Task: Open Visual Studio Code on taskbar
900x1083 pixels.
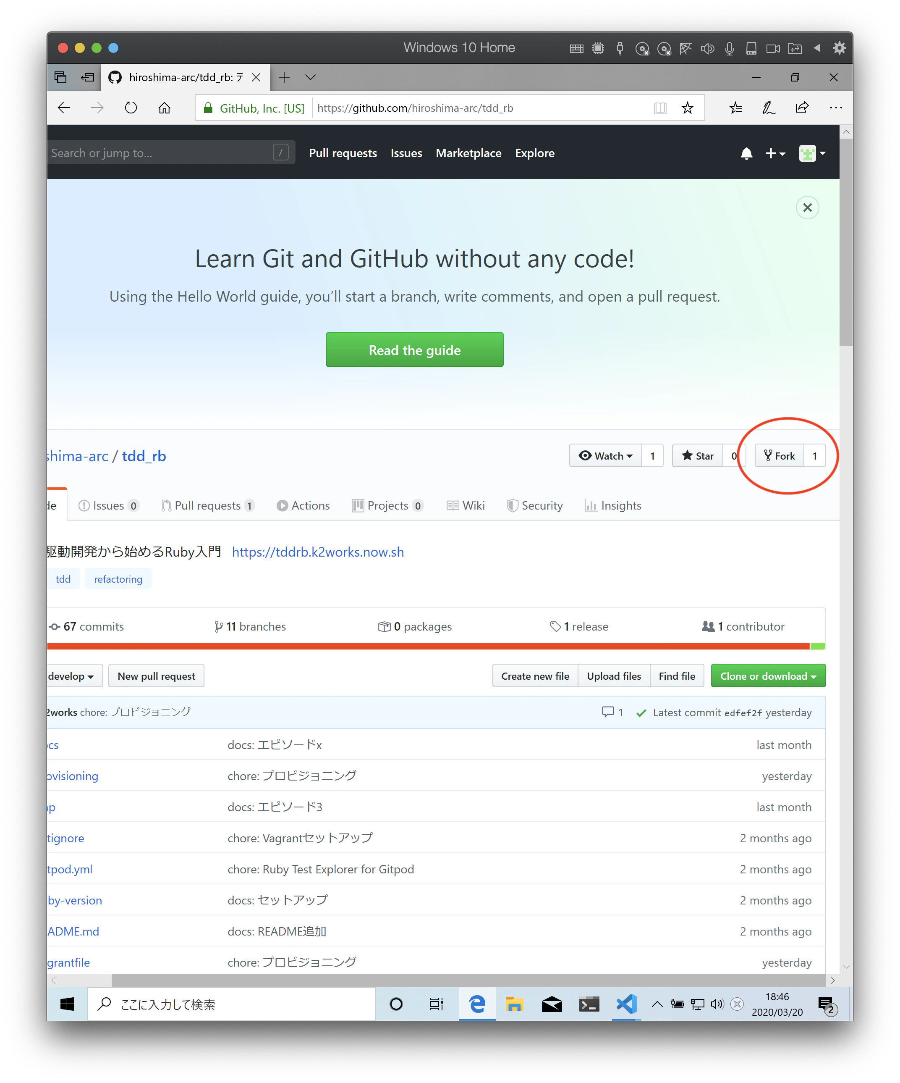Action: click(x=626, y=1004)
